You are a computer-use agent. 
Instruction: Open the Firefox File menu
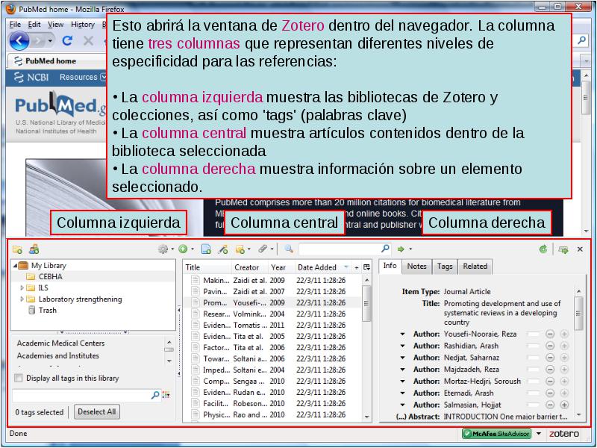click(15, 25)
